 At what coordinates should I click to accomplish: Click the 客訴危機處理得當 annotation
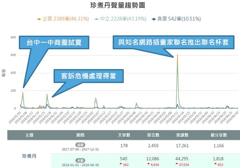click(89, 76)
